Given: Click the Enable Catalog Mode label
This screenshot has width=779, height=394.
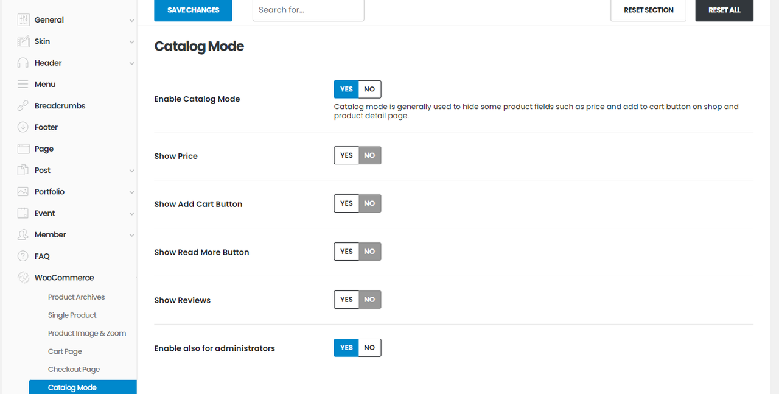Looking at the screenshot, I should pos(197,99).
